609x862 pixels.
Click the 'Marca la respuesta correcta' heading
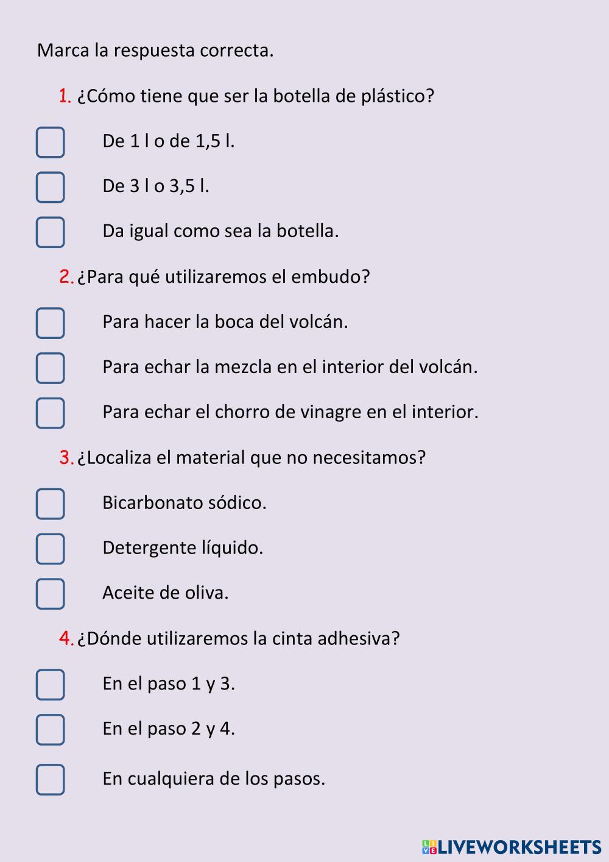coord(155,51)
